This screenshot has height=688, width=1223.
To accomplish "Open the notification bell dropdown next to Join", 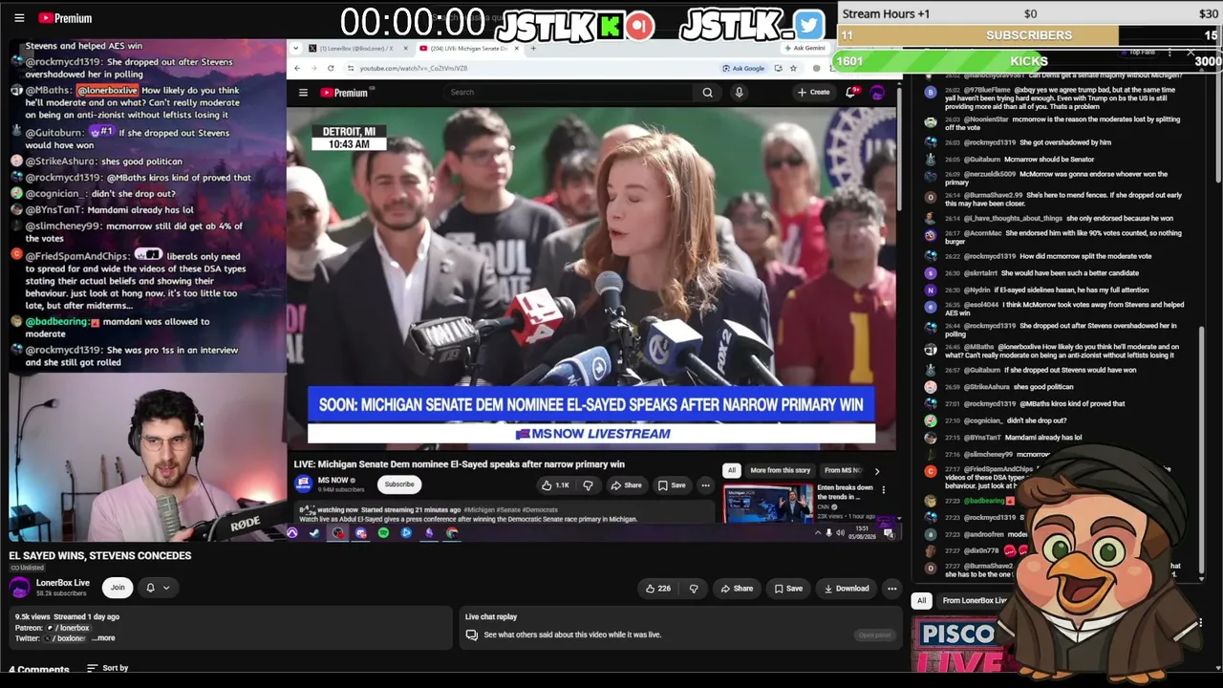I will coord(158,588).
